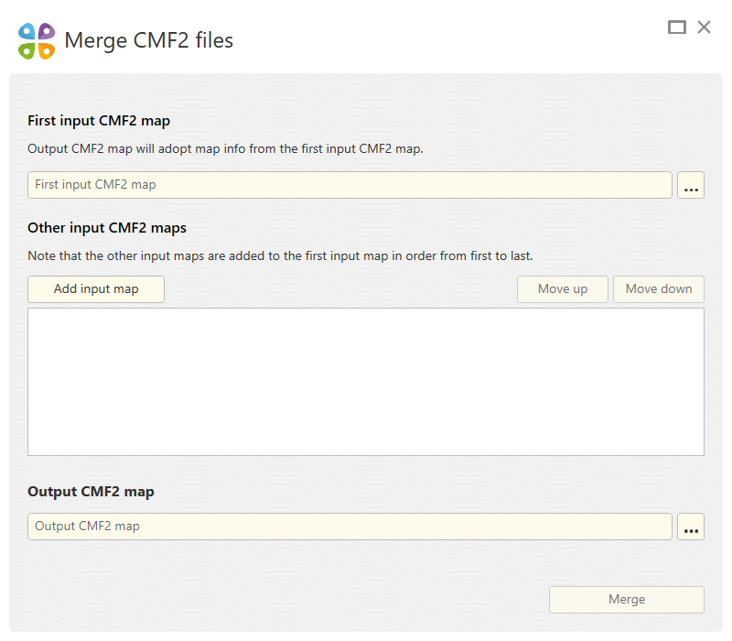Screen dimensions: 732x641
Task: Maximize the Merge CMF2 files window
Action: [x=676, y=27]
